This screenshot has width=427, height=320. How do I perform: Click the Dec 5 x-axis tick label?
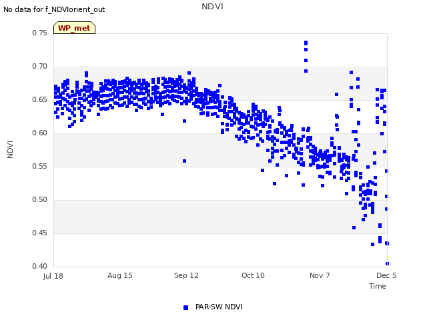[386, 275]
